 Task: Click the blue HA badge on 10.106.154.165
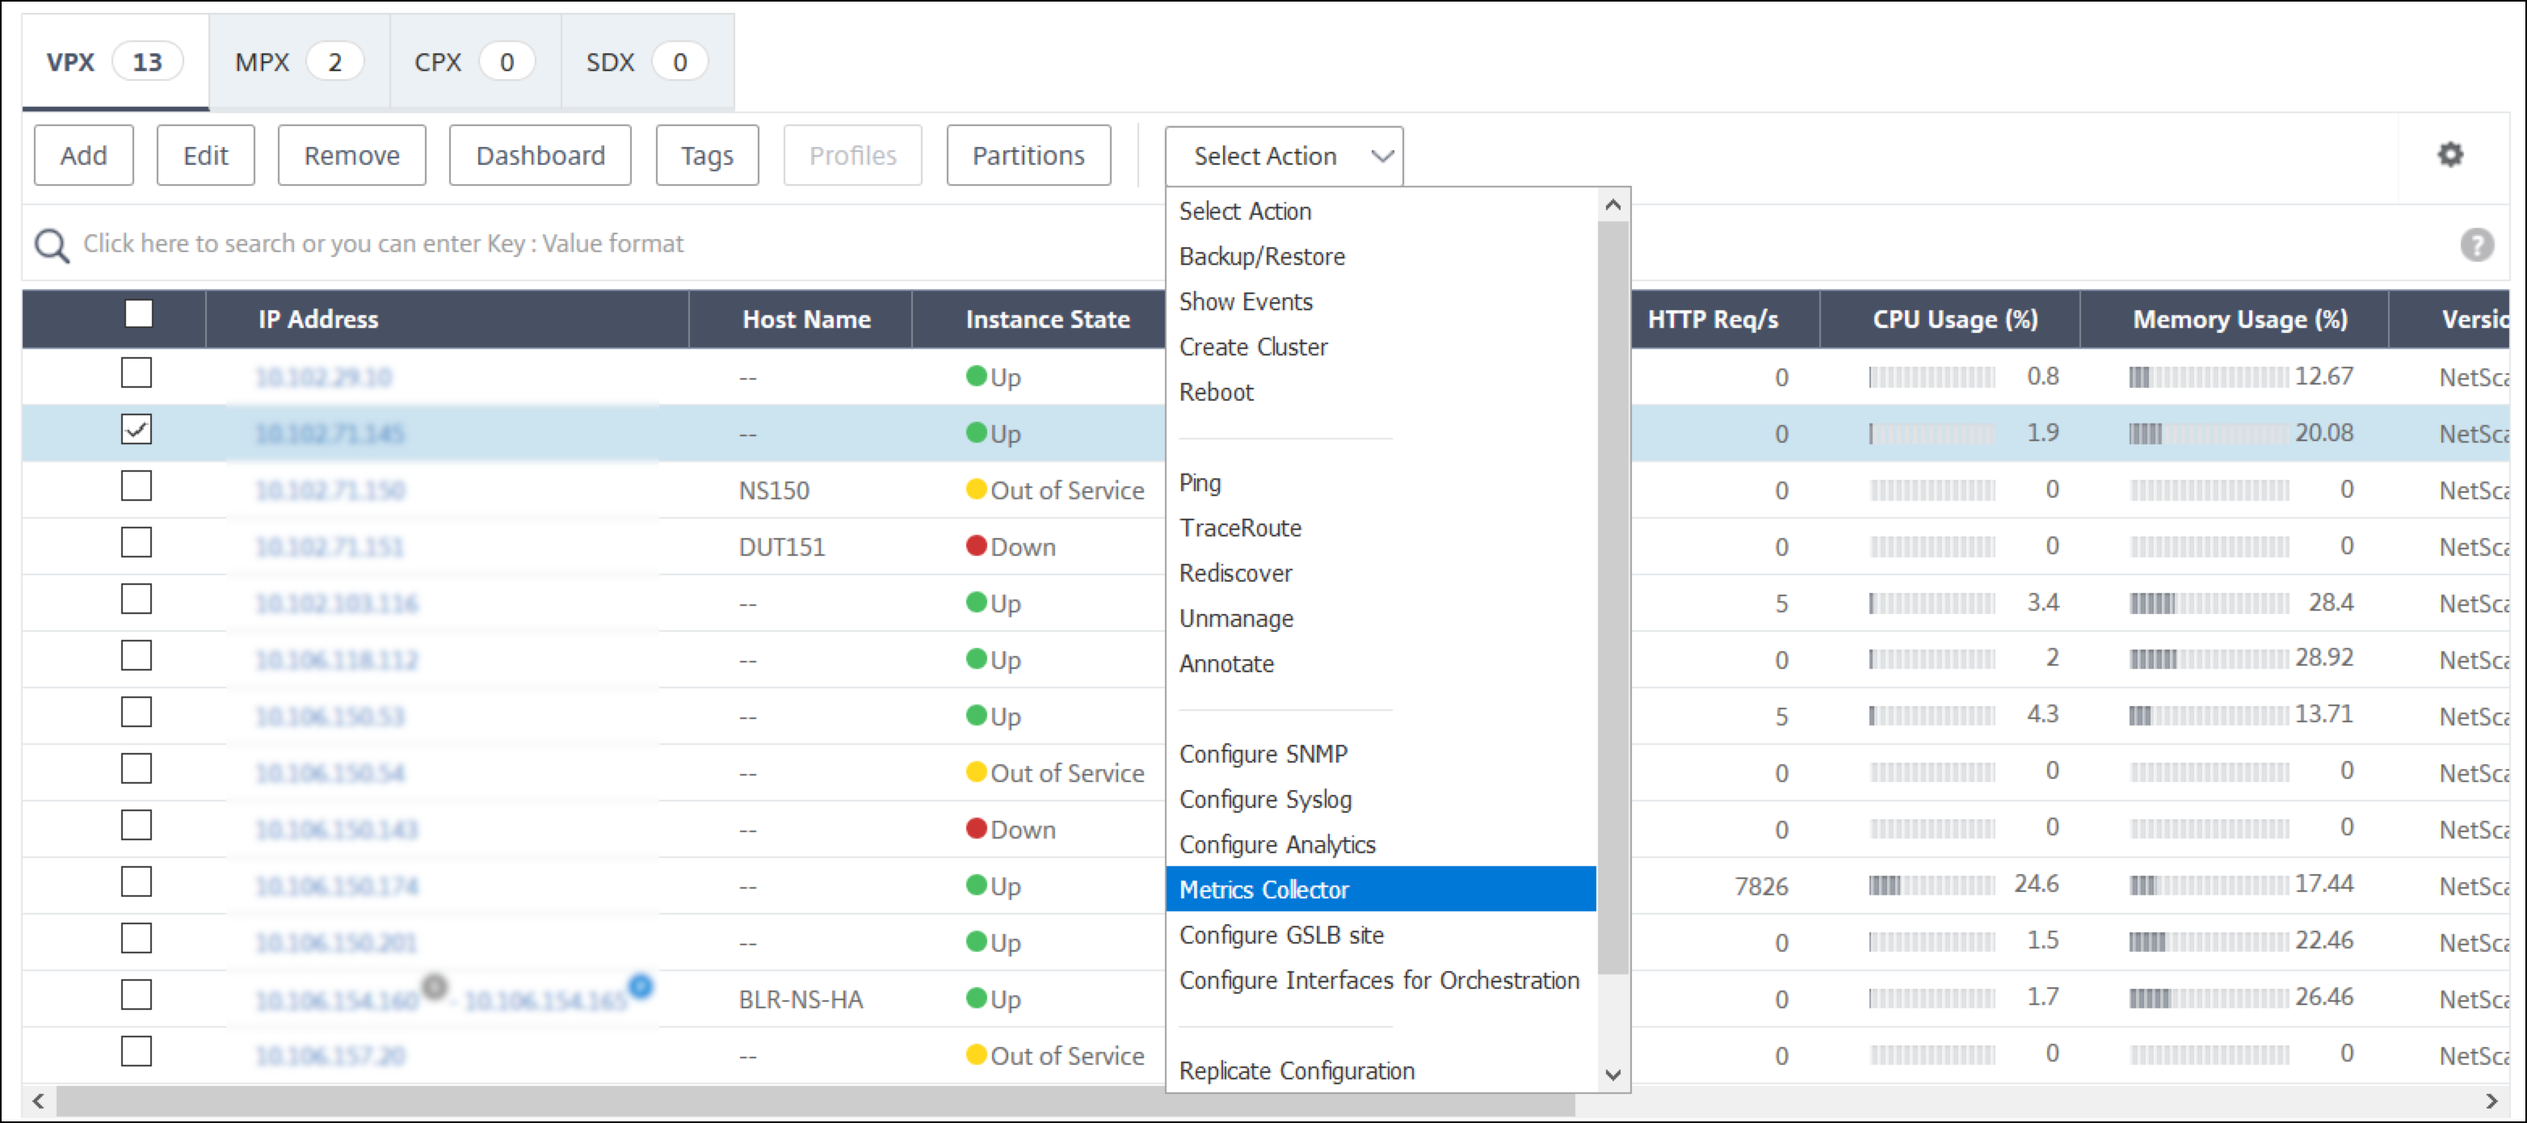641,985
